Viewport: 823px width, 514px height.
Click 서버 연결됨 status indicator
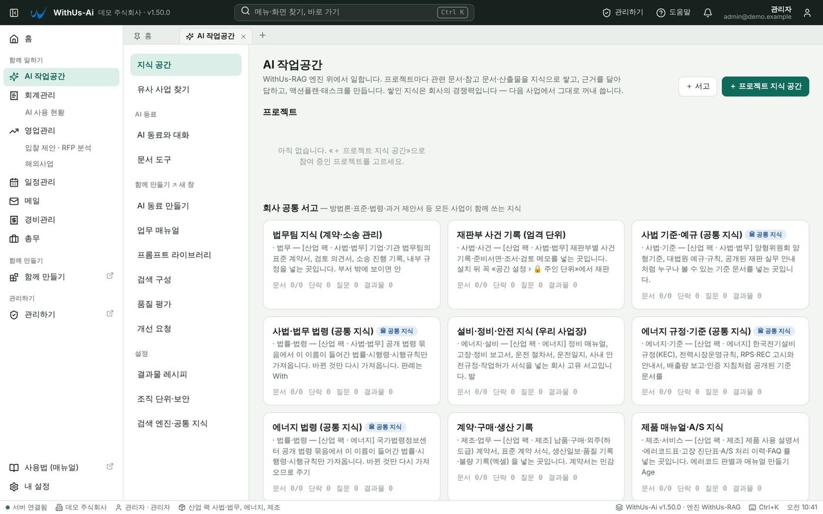click(x=26, y=507)
